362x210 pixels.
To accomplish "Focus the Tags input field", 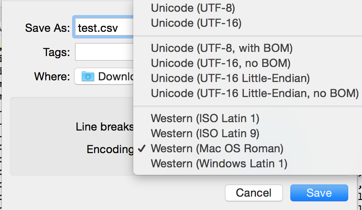I will [x=104, y=52].
